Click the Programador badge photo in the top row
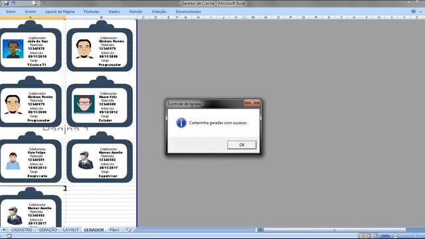The height and width of the screenshot is (239, 425). coord(84,49)
